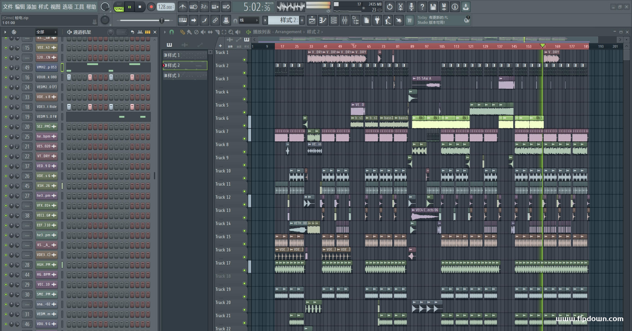
Task: Open the Mixer view icon
Action: pos(344,20)
